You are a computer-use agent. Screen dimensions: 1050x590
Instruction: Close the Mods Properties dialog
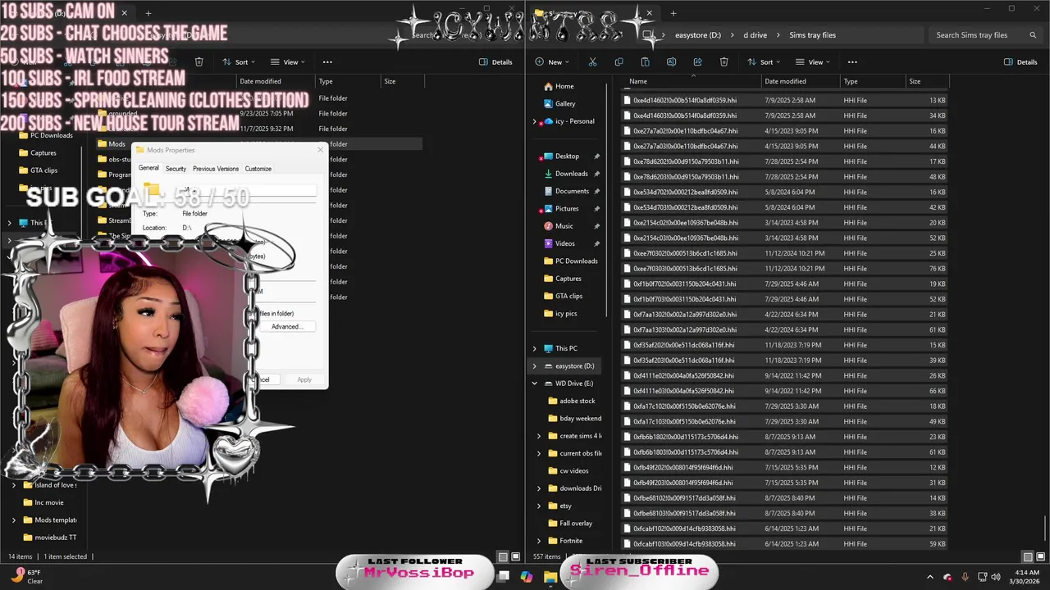pos(320,150)
